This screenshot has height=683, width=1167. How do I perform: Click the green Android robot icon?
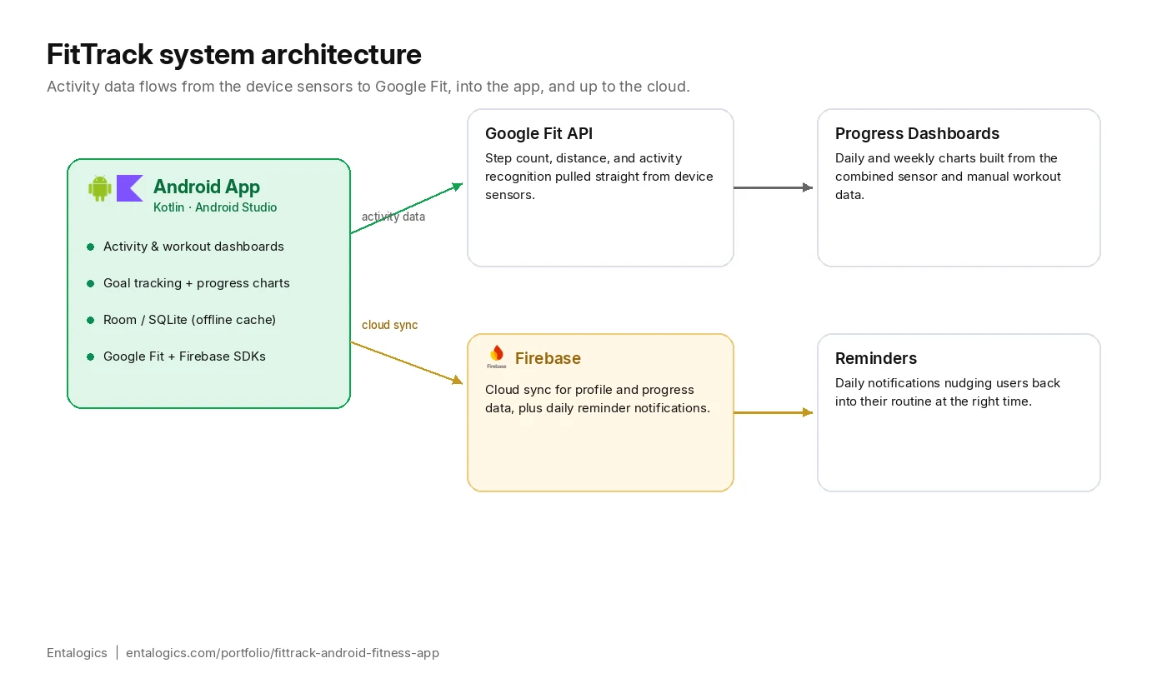point(100,188)
